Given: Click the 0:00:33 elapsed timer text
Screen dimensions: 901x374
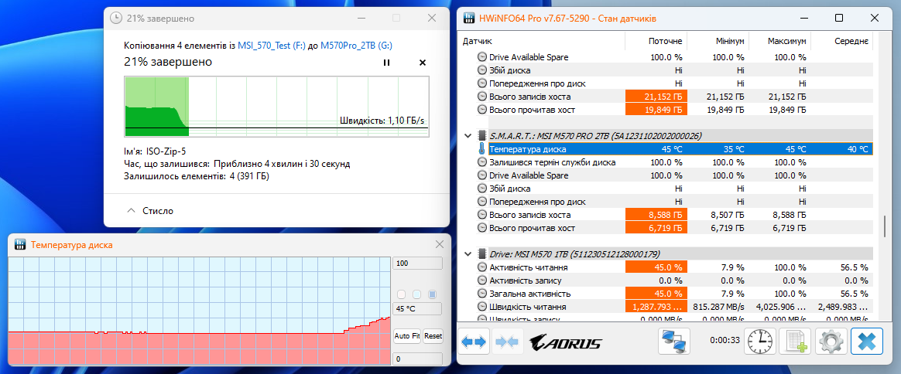Looking at the screenshot, I should [x=724, y=339].
